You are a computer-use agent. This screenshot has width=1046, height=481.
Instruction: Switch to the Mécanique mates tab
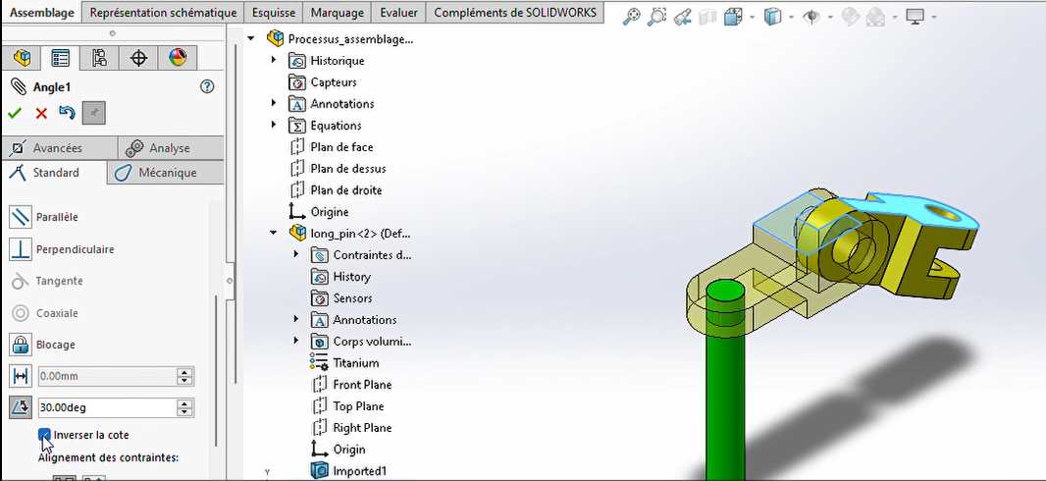point(166,173)
